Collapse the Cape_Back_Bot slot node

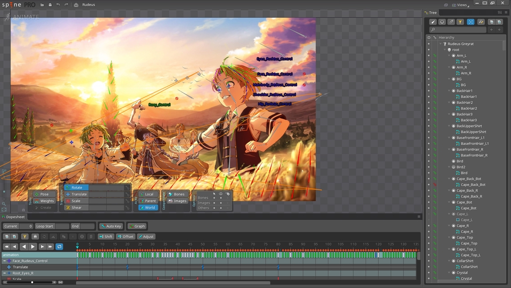click(x=449, y=178)
